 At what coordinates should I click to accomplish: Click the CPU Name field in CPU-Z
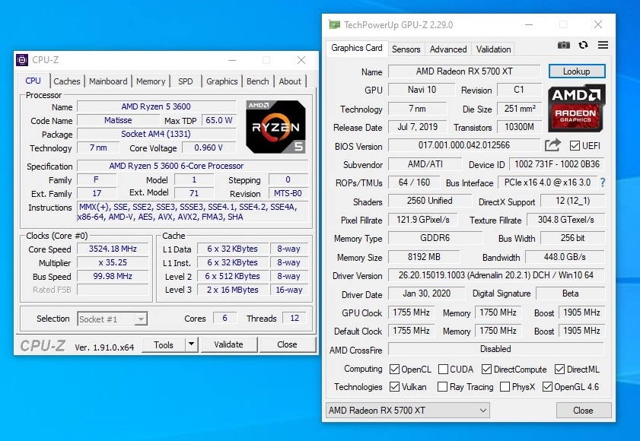click(156, 106)
